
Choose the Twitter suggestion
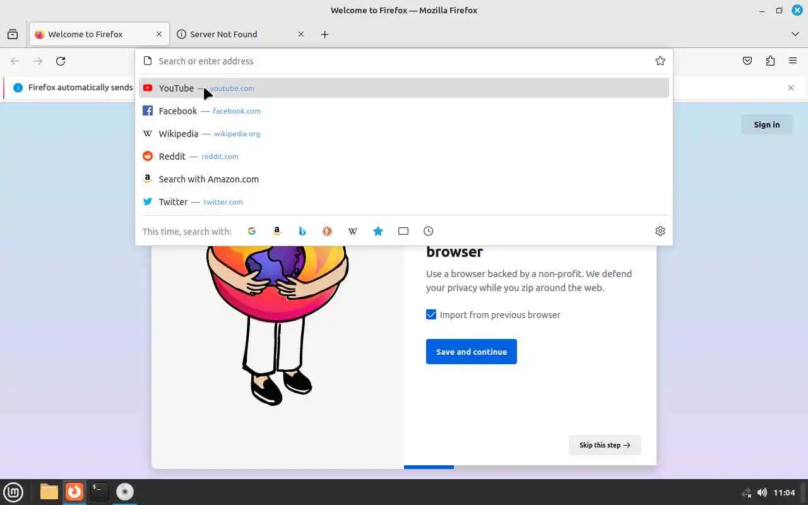[404, 201]
